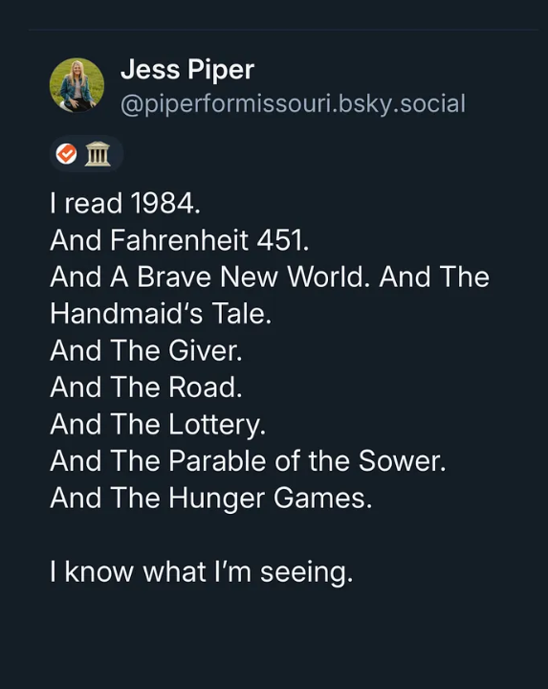Click the word 'seeing.' at the post's end
Screen dimensions: 548x689
pos(306,573)
